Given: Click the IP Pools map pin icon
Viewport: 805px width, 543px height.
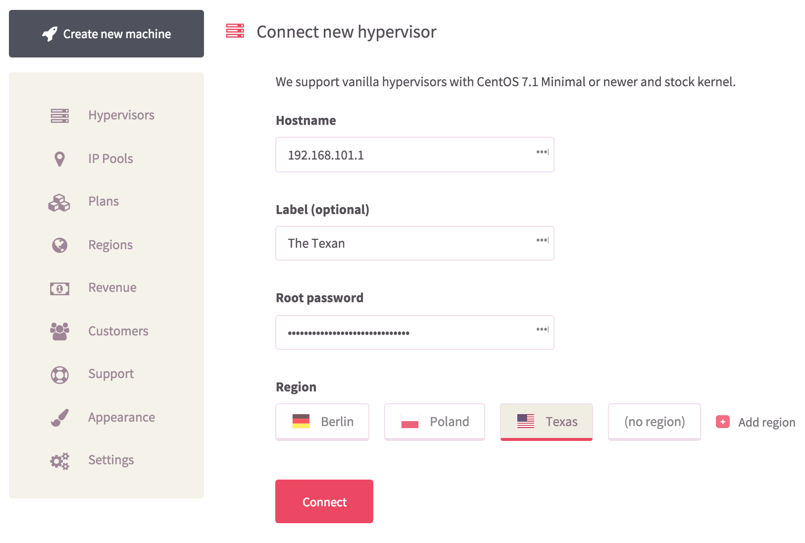Looking at the screenshot, I should tap(59, 159).
